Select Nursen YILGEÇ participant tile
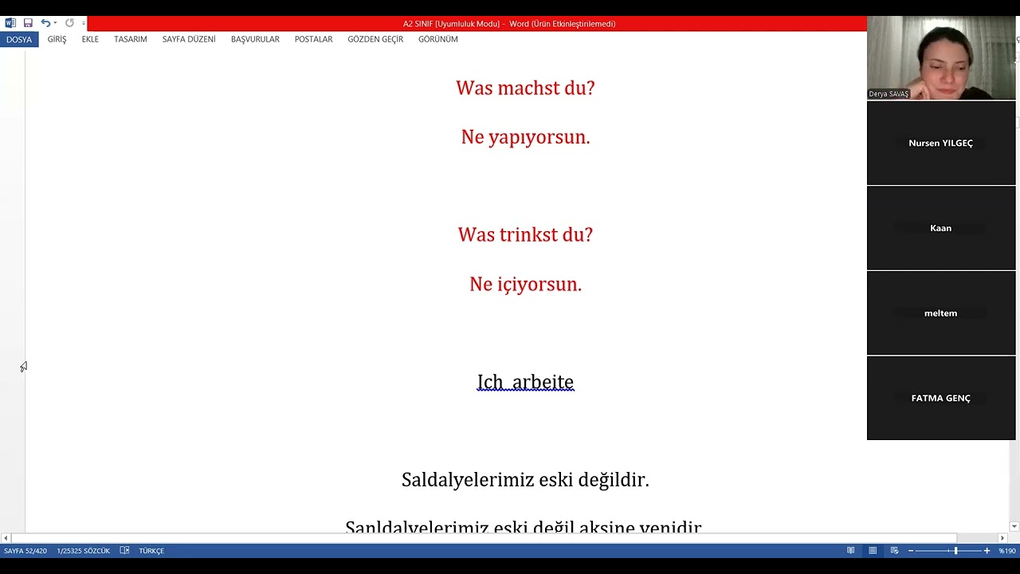 [x=941, y=143]
